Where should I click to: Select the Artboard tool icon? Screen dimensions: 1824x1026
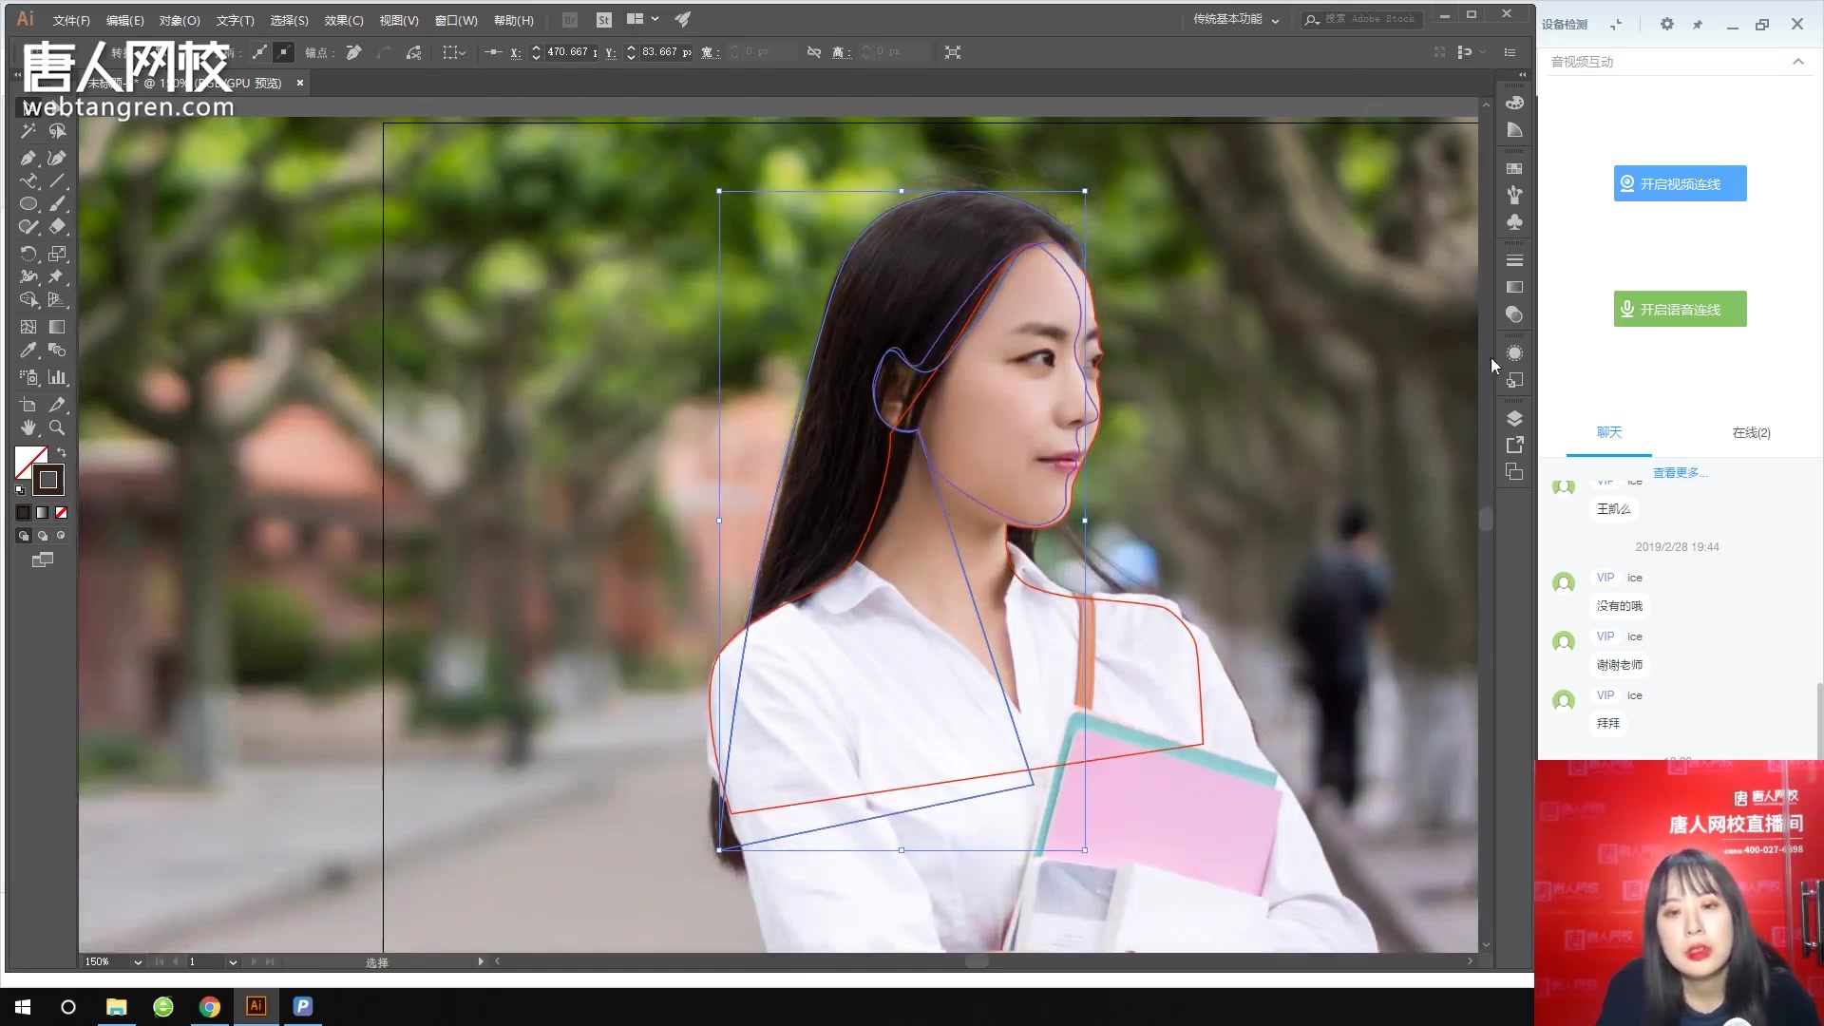tap(28, 404)
